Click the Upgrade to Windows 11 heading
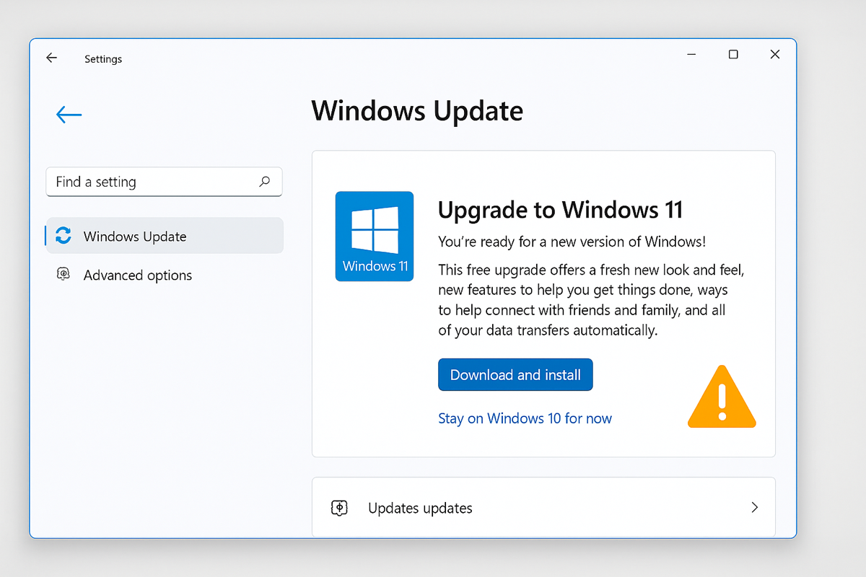This screenshot has height=577, width=866. point(560,210)
